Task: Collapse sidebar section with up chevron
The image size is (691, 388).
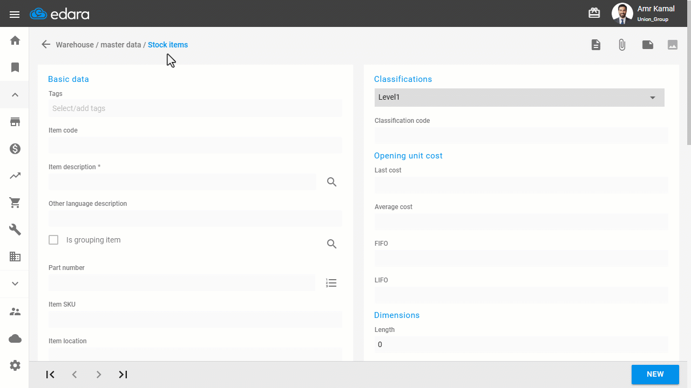Action: click(x=15, y=95)
